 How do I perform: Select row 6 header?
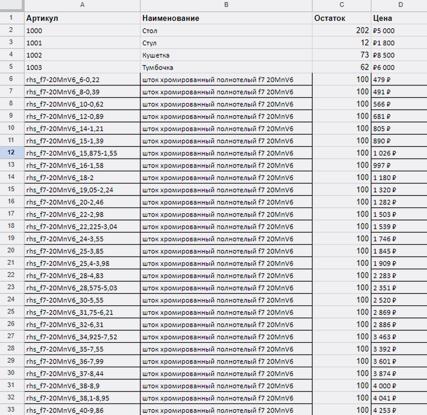pos(12,79)
